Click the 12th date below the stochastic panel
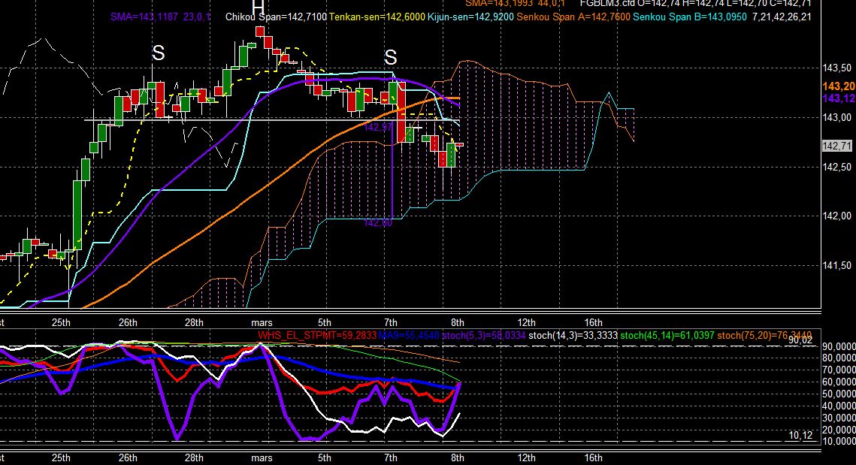This screenshot has height=465, width=856. tap(526, 458)
